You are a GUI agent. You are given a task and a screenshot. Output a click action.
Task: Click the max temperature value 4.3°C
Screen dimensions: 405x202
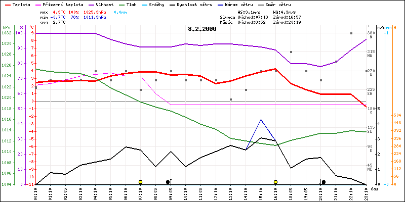point(60,11)
